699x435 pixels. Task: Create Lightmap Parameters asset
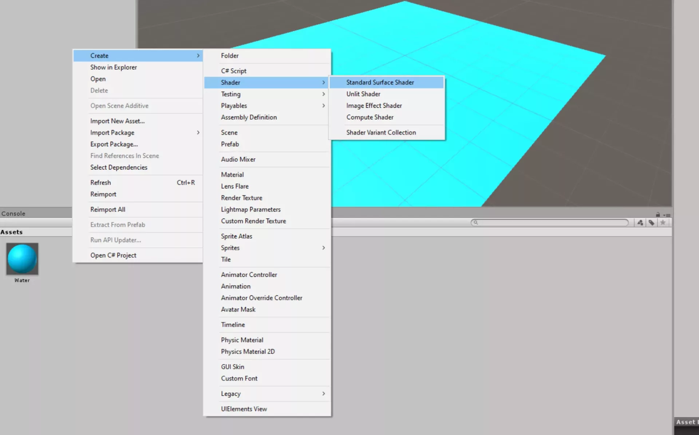click(x=267, y=209)
